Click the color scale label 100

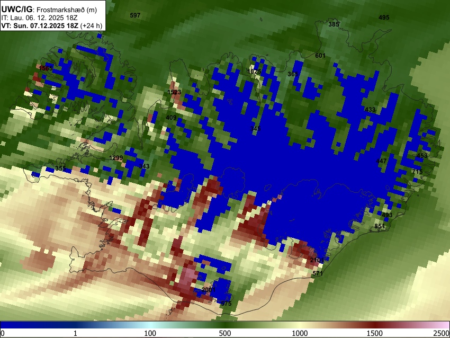pyautogui.click(x=150, y=333)
